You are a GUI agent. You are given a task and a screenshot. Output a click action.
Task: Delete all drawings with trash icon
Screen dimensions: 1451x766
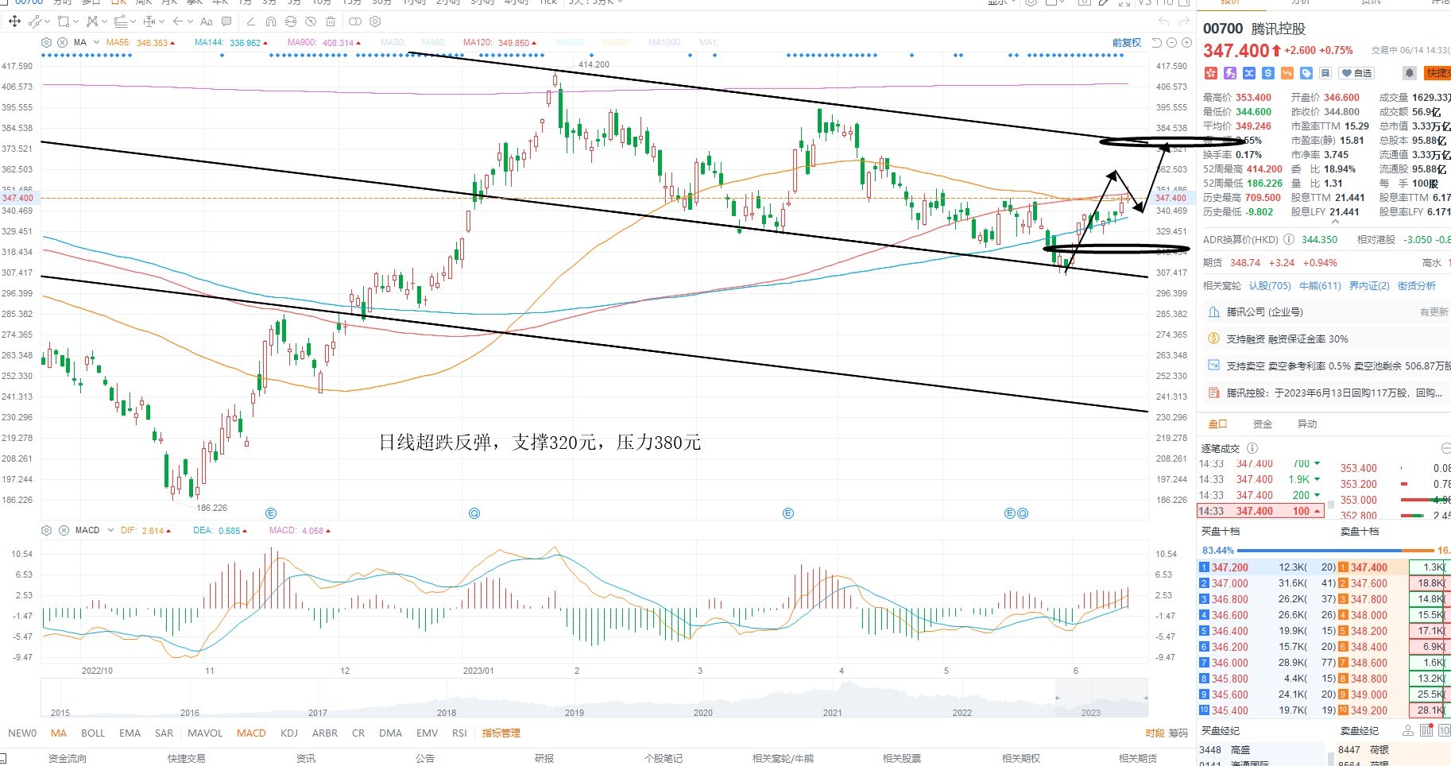click(331, 21)
